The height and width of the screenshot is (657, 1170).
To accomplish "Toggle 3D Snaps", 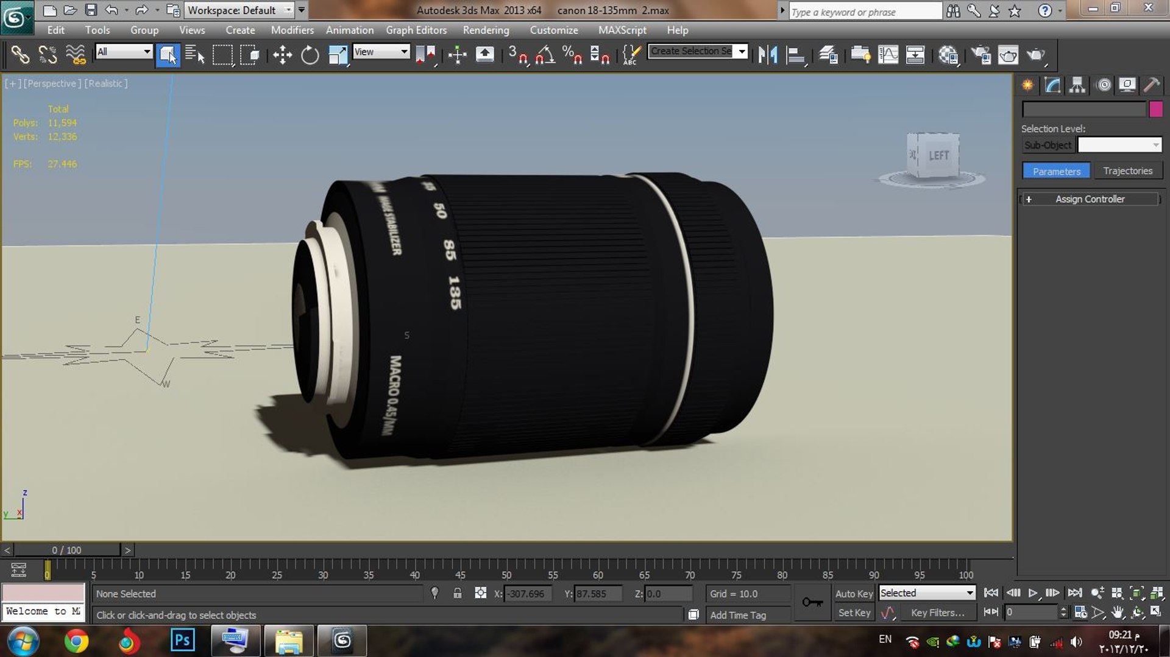I will tap(517, 55).
